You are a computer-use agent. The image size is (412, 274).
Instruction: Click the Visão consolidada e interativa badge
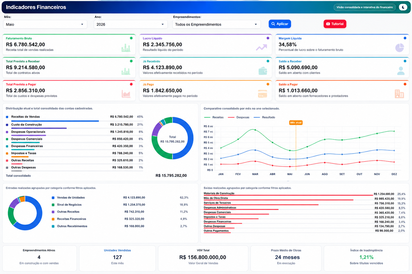coord(365,7)
